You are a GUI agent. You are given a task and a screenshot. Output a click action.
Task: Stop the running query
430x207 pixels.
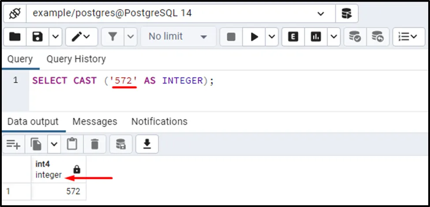231,36
